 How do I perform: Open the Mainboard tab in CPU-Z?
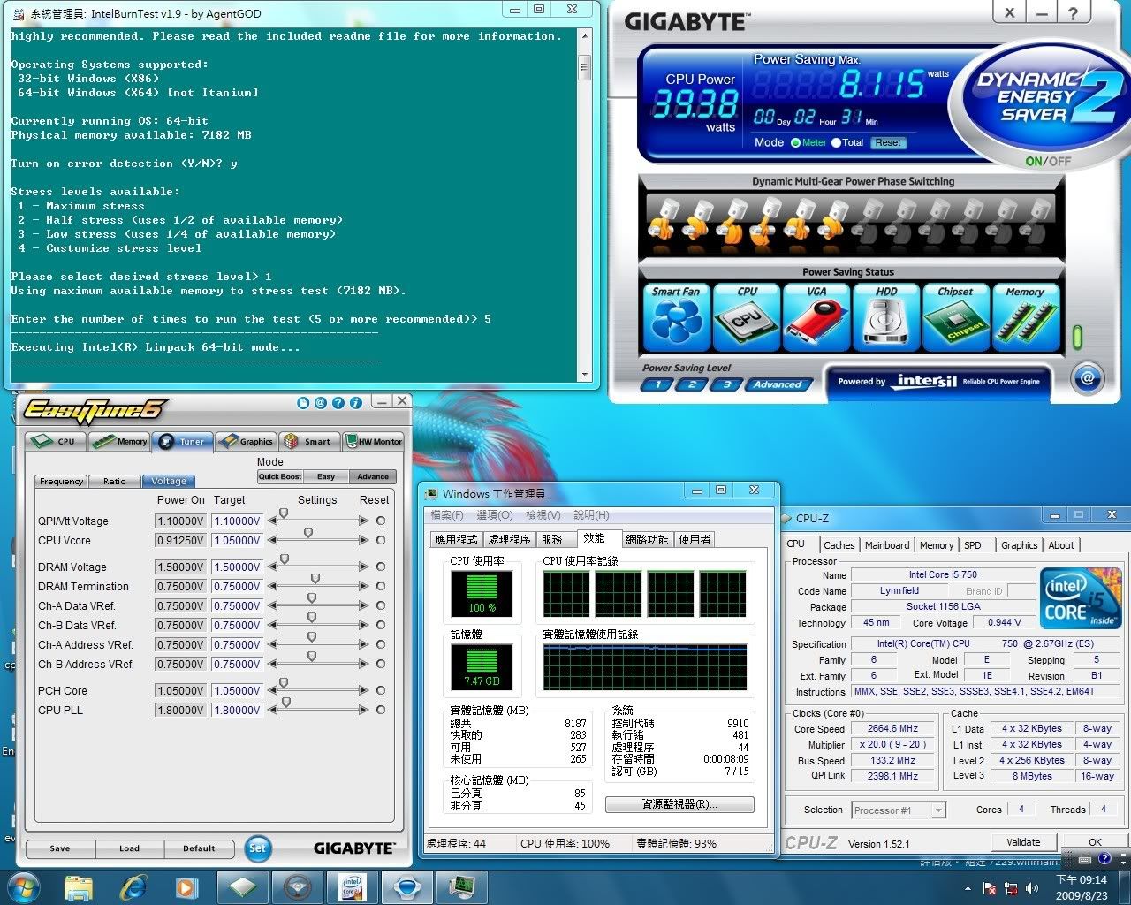pos(887,545)
